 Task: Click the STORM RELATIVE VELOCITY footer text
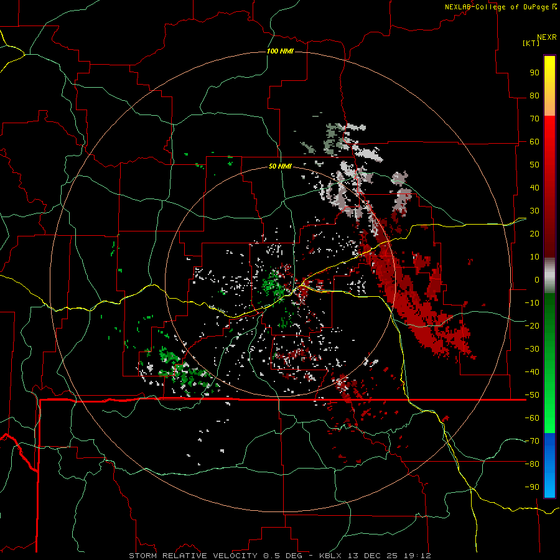[x=193, y=556]
